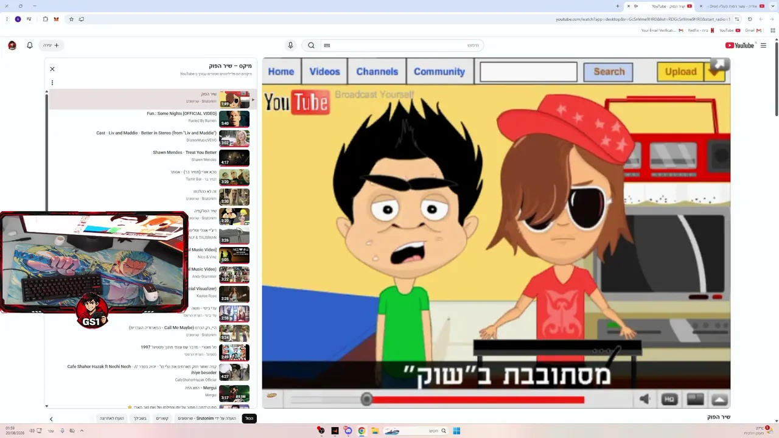This screenshot has height=438, width=779.
Task: Open the notifications bell
Action: click(x=30, y=45)
